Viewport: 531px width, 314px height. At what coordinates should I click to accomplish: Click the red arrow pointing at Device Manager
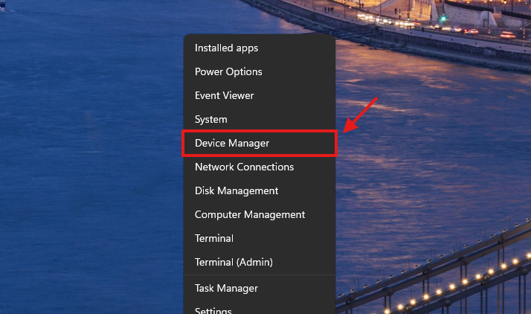[x=360, y=118]
